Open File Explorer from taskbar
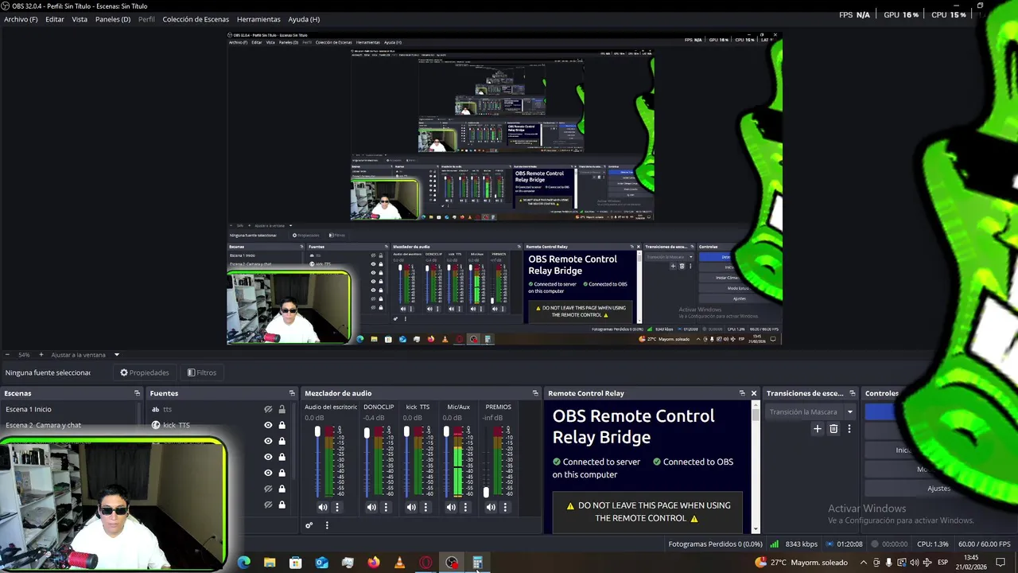The height and width of the screenshot is (573, 1018). 270,563
